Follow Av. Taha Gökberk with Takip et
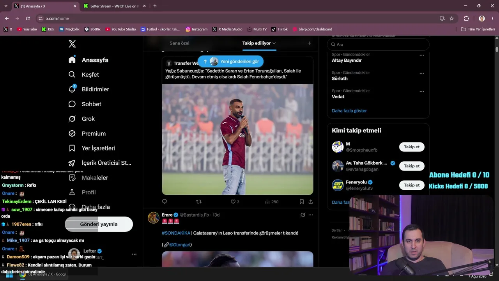The width and height of the screenshot is (499, 281). click(x=412, y=166)
